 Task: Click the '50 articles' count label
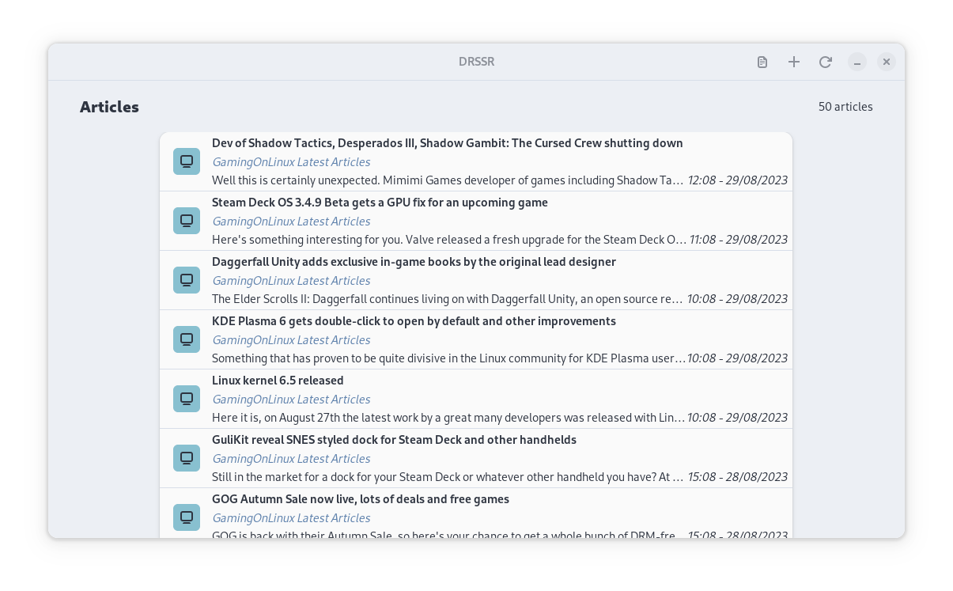tap(845, 107)
